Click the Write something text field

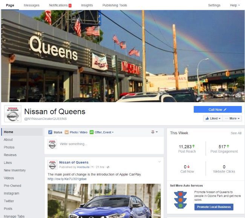tap(109, 144)
